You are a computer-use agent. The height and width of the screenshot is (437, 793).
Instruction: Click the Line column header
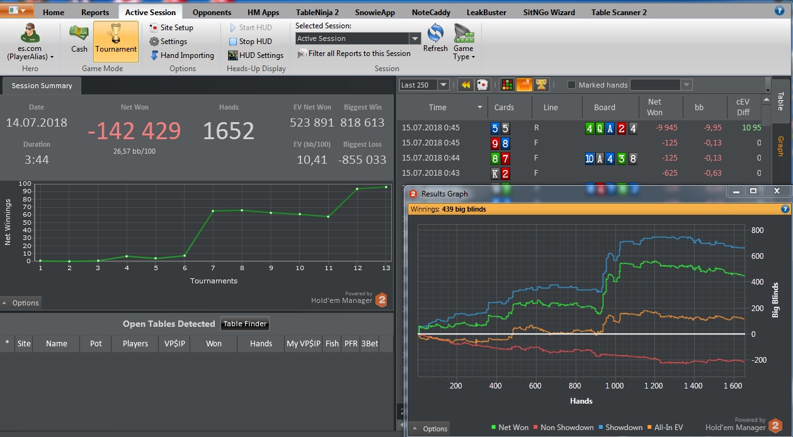coord(551,107)
